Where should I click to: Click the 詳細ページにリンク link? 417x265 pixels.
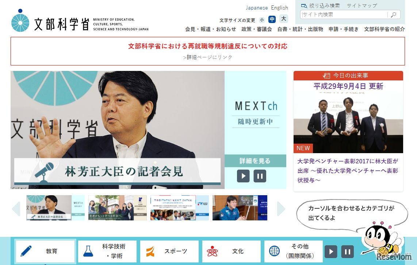pyautogui.click(x=208, y=57)
